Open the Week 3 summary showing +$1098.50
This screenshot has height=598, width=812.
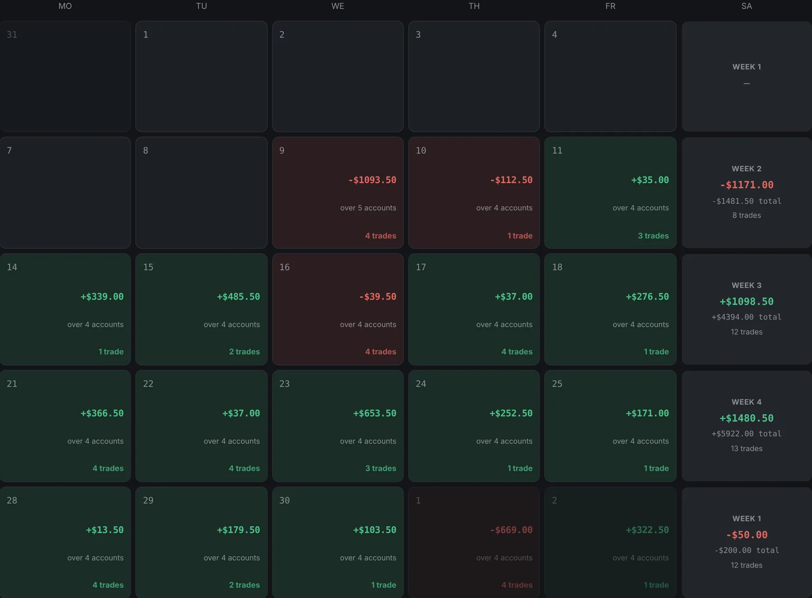coord(747,309)
